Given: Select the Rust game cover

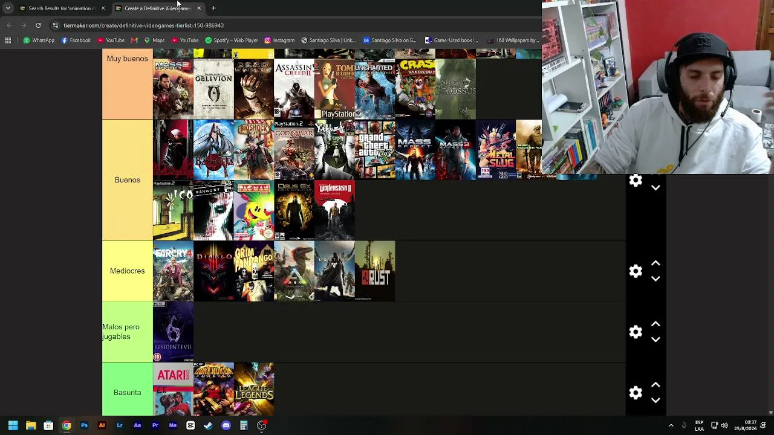Looking at the screenshot, I should 375,271.
